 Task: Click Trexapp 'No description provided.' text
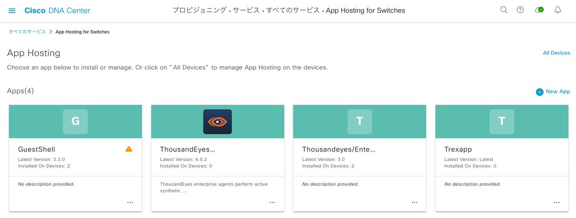point(472,184)
